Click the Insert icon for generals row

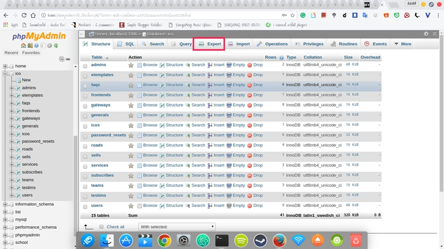tap(210, 115)
